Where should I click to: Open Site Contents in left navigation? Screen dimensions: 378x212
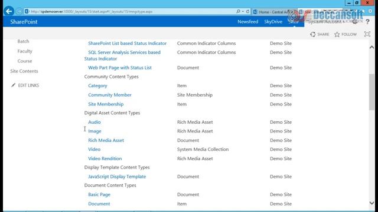[x=24, y=71]
